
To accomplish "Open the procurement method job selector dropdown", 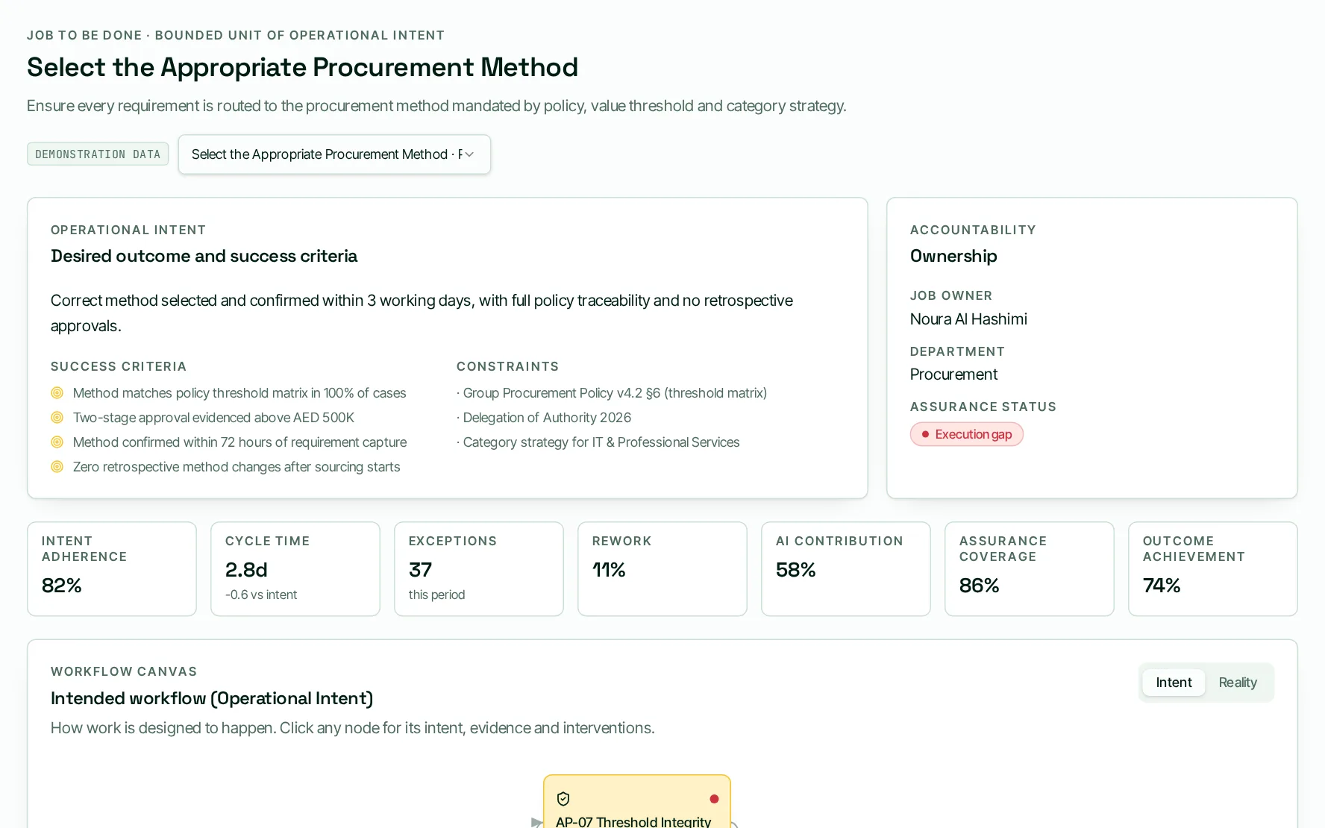I will pyautogui.click(x=334, y=154).
